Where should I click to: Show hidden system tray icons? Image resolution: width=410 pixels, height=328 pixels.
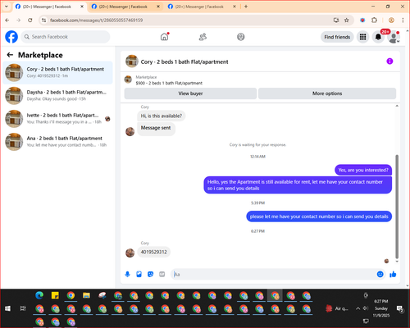(358, 308)
